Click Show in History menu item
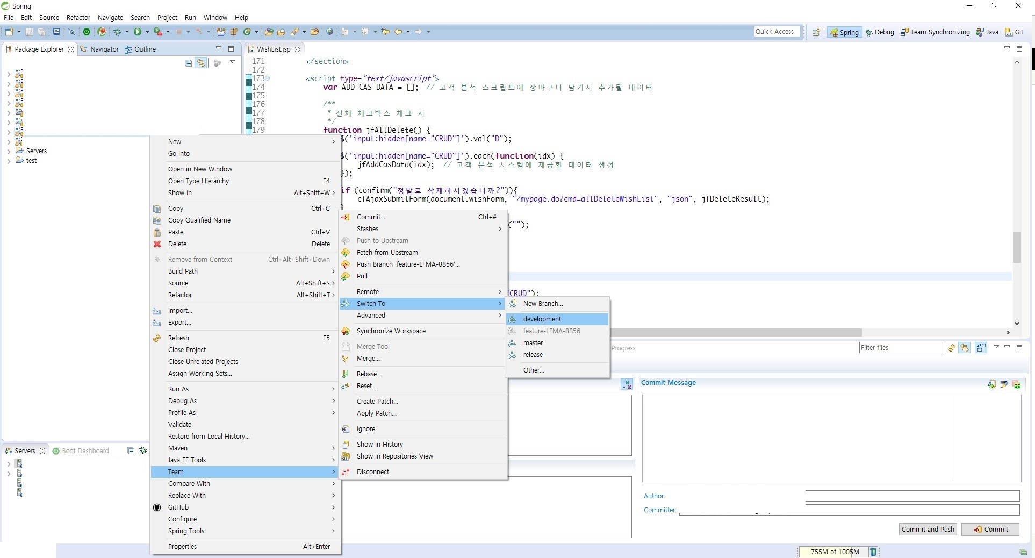1035x558 pixels. [x=423, y=445]
